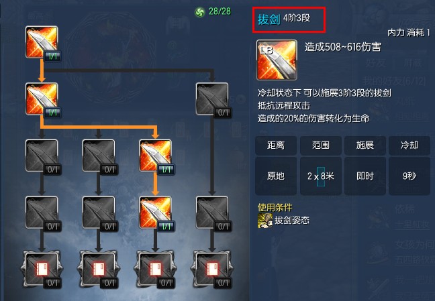The image size is (435, 301).
Task: Select the locked book node in the second column
Action: tap(99, 269)
